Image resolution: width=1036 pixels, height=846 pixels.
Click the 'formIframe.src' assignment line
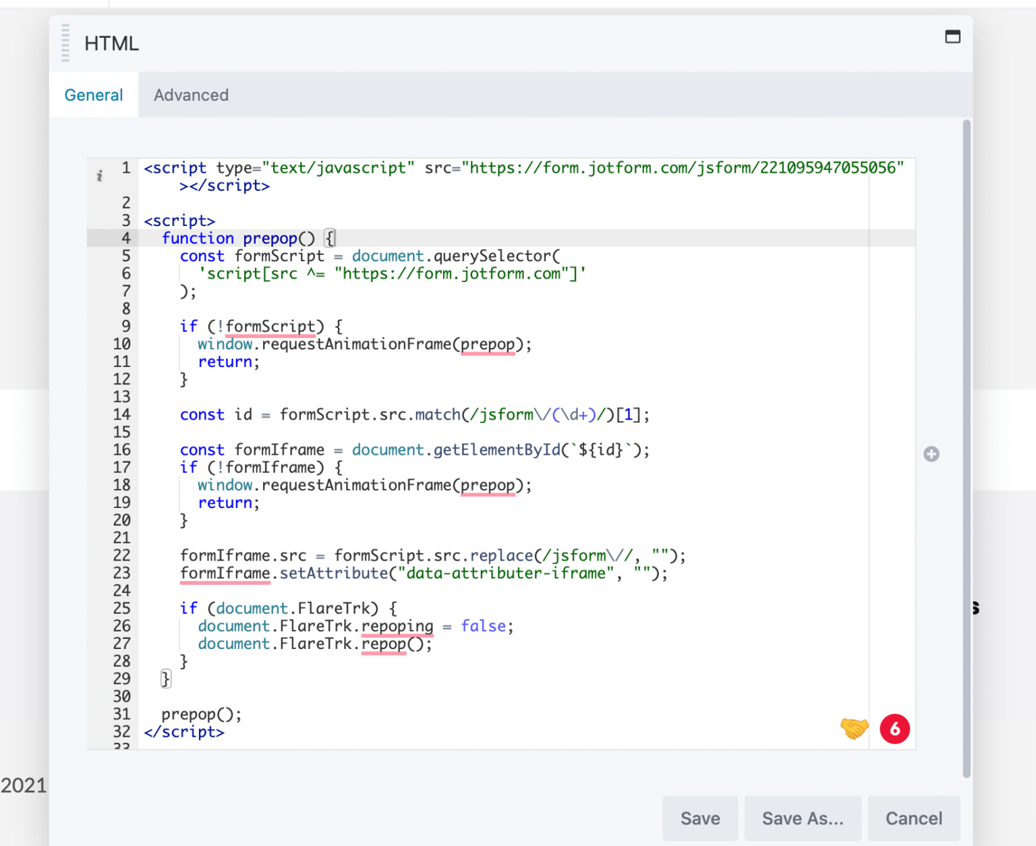click(433, 556)
